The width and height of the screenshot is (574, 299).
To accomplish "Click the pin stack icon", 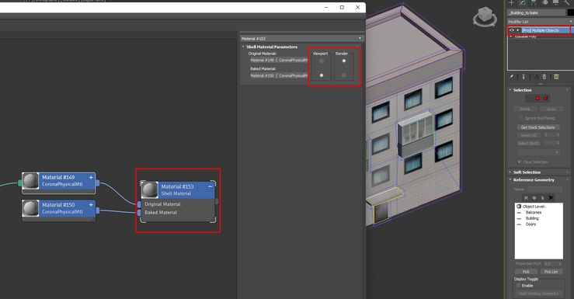I will [511, 76].
